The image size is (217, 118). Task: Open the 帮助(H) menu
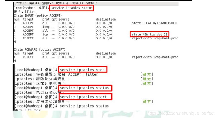[91, 3]
